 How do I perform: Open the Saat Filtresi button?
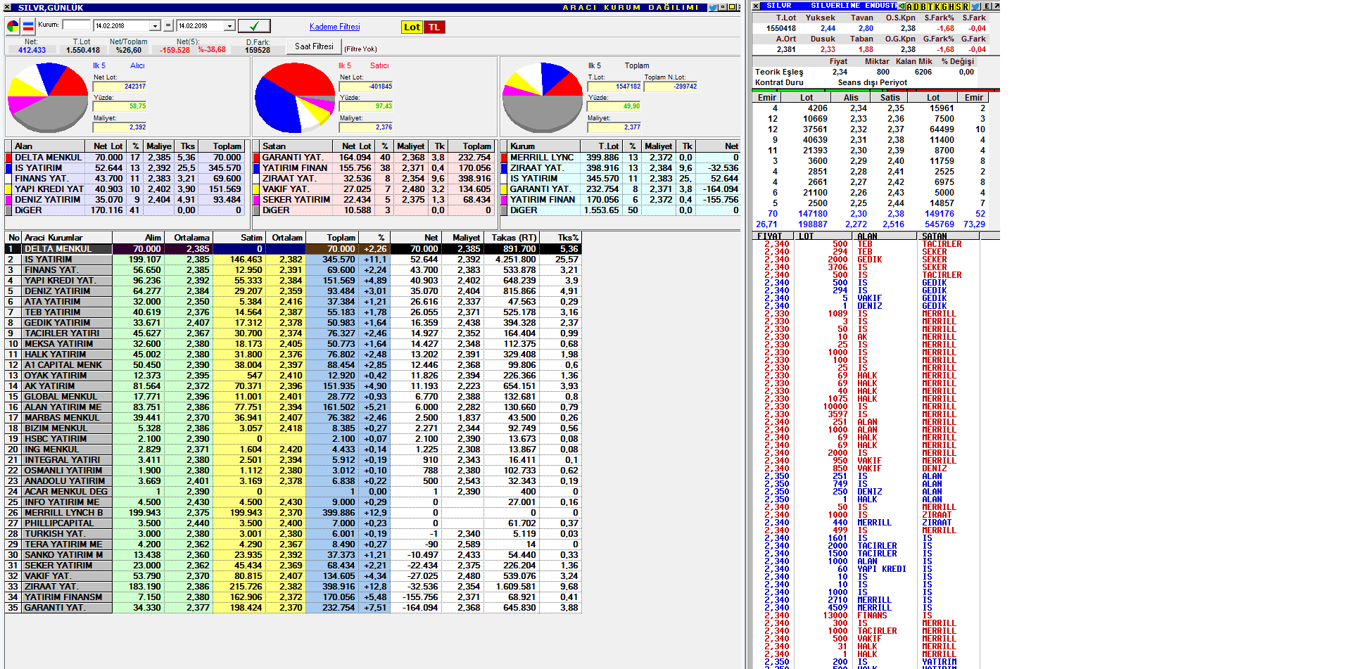click(x=314, y=46)
